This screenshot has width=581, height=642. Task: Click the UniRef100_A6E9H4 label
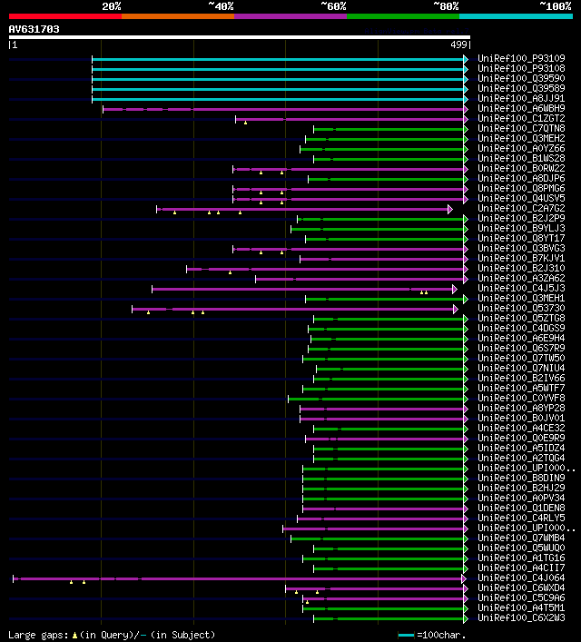pos(521,338)
